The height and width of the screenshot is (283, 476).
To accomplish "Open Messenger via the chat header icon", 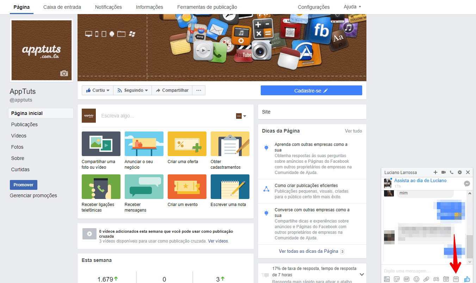I will click(x=467, y=184).
